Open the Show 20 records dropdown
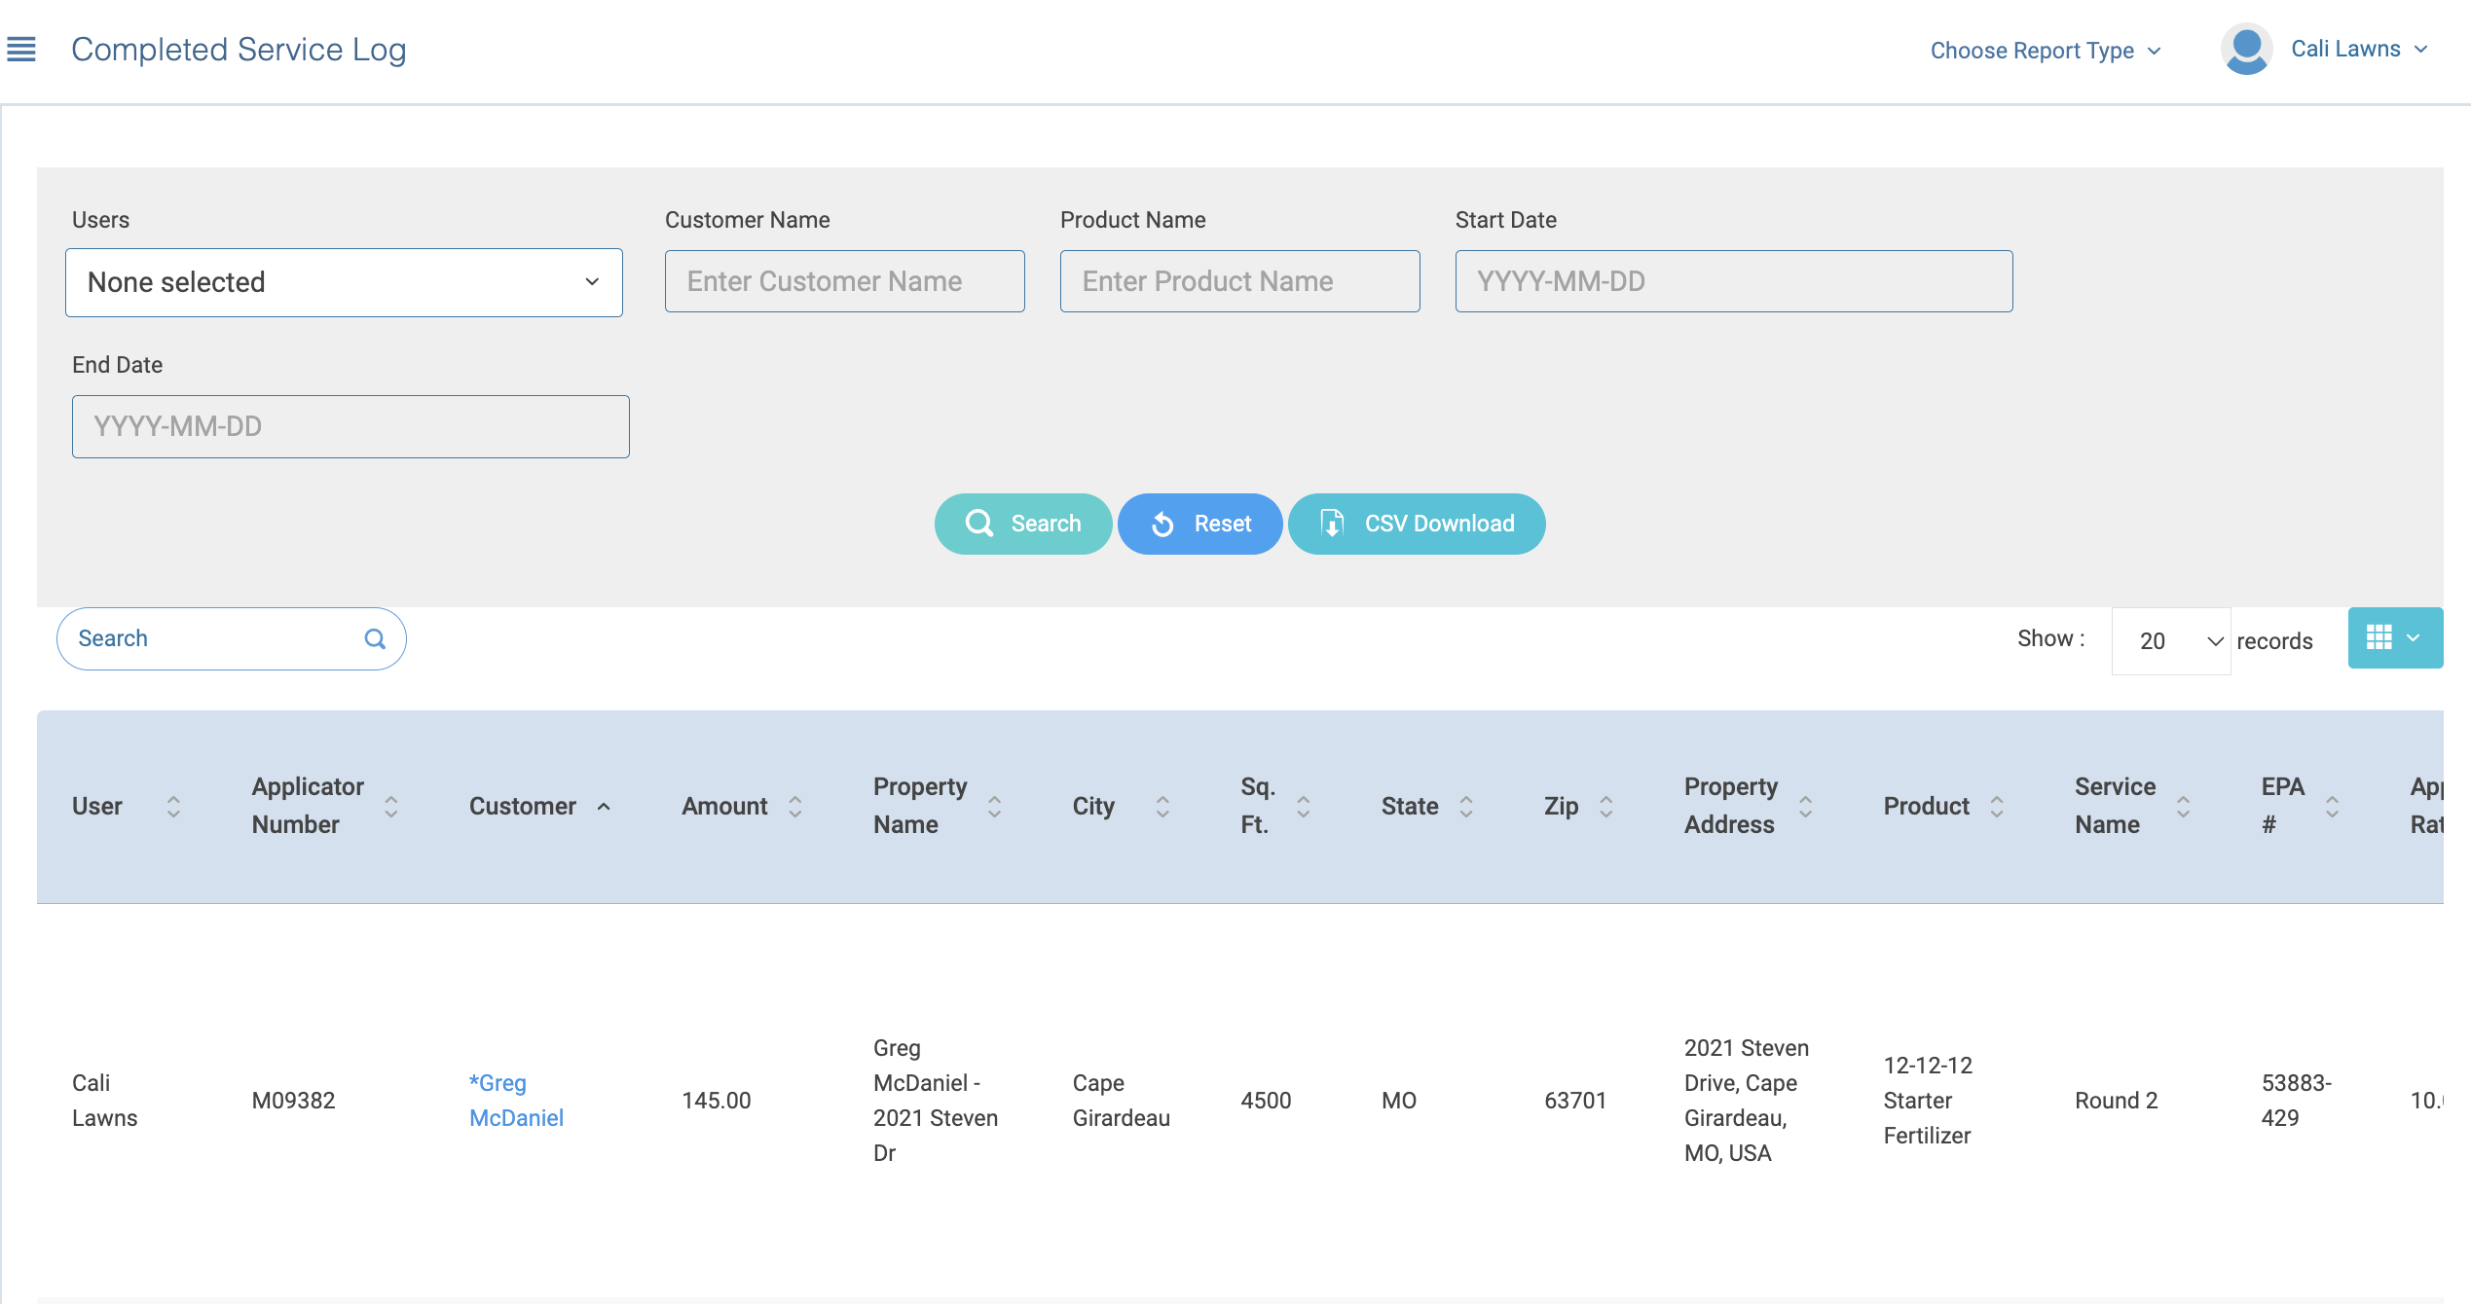 (x=2170, y=641)
